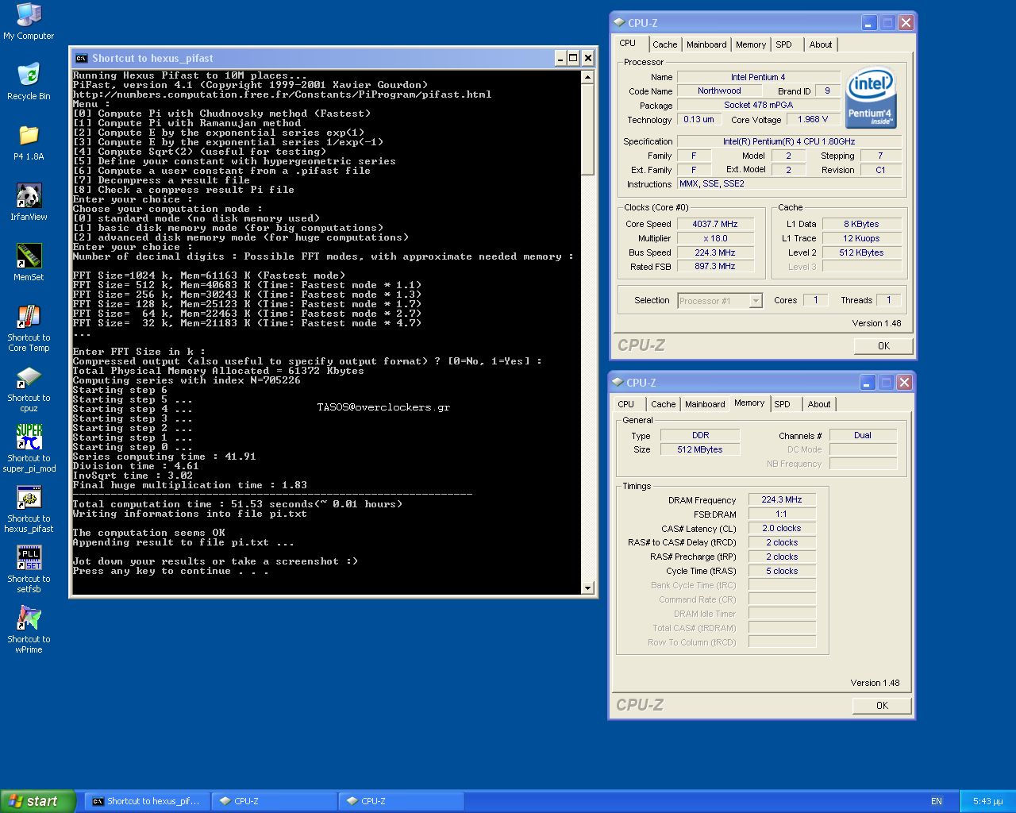Click the Bus Speed value in CPU tab
Viewport: 1016px width, 813px height.
tap(715, 252)
